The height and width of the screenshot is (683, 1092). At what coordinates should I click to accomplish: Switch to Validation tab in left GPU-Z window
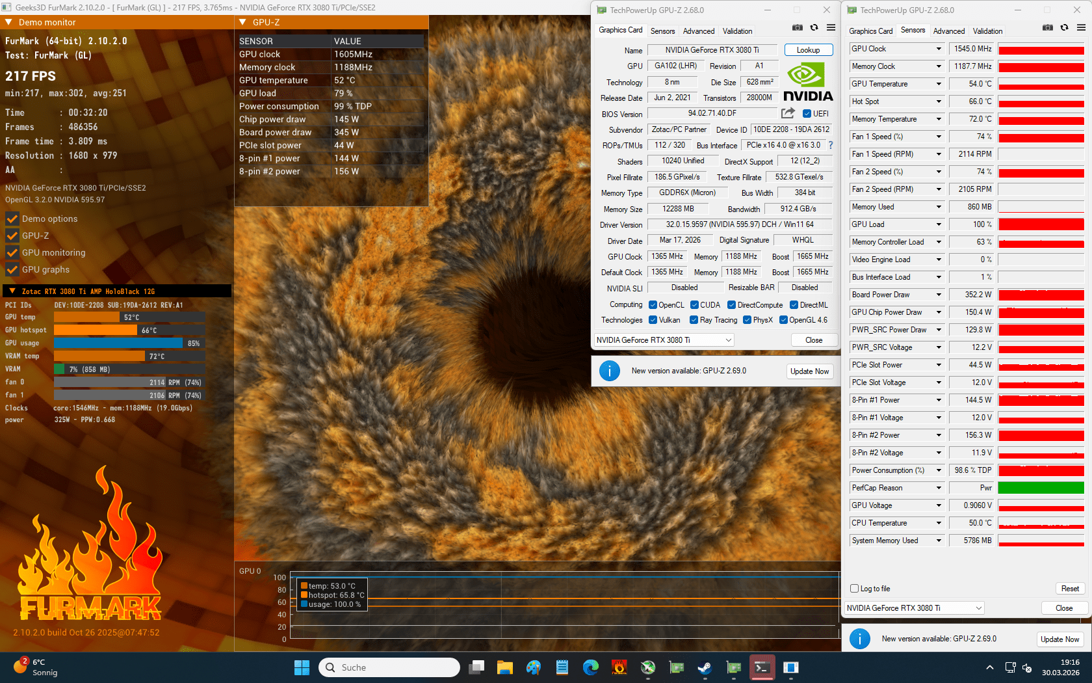click(738, 31)
